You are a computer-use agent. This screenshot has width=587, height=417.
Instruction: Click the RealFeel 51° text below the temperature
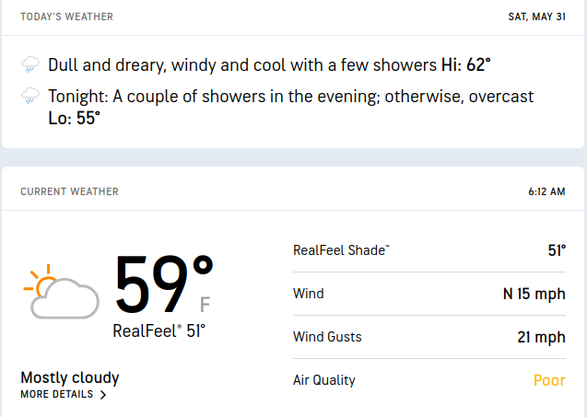[158, 331]
